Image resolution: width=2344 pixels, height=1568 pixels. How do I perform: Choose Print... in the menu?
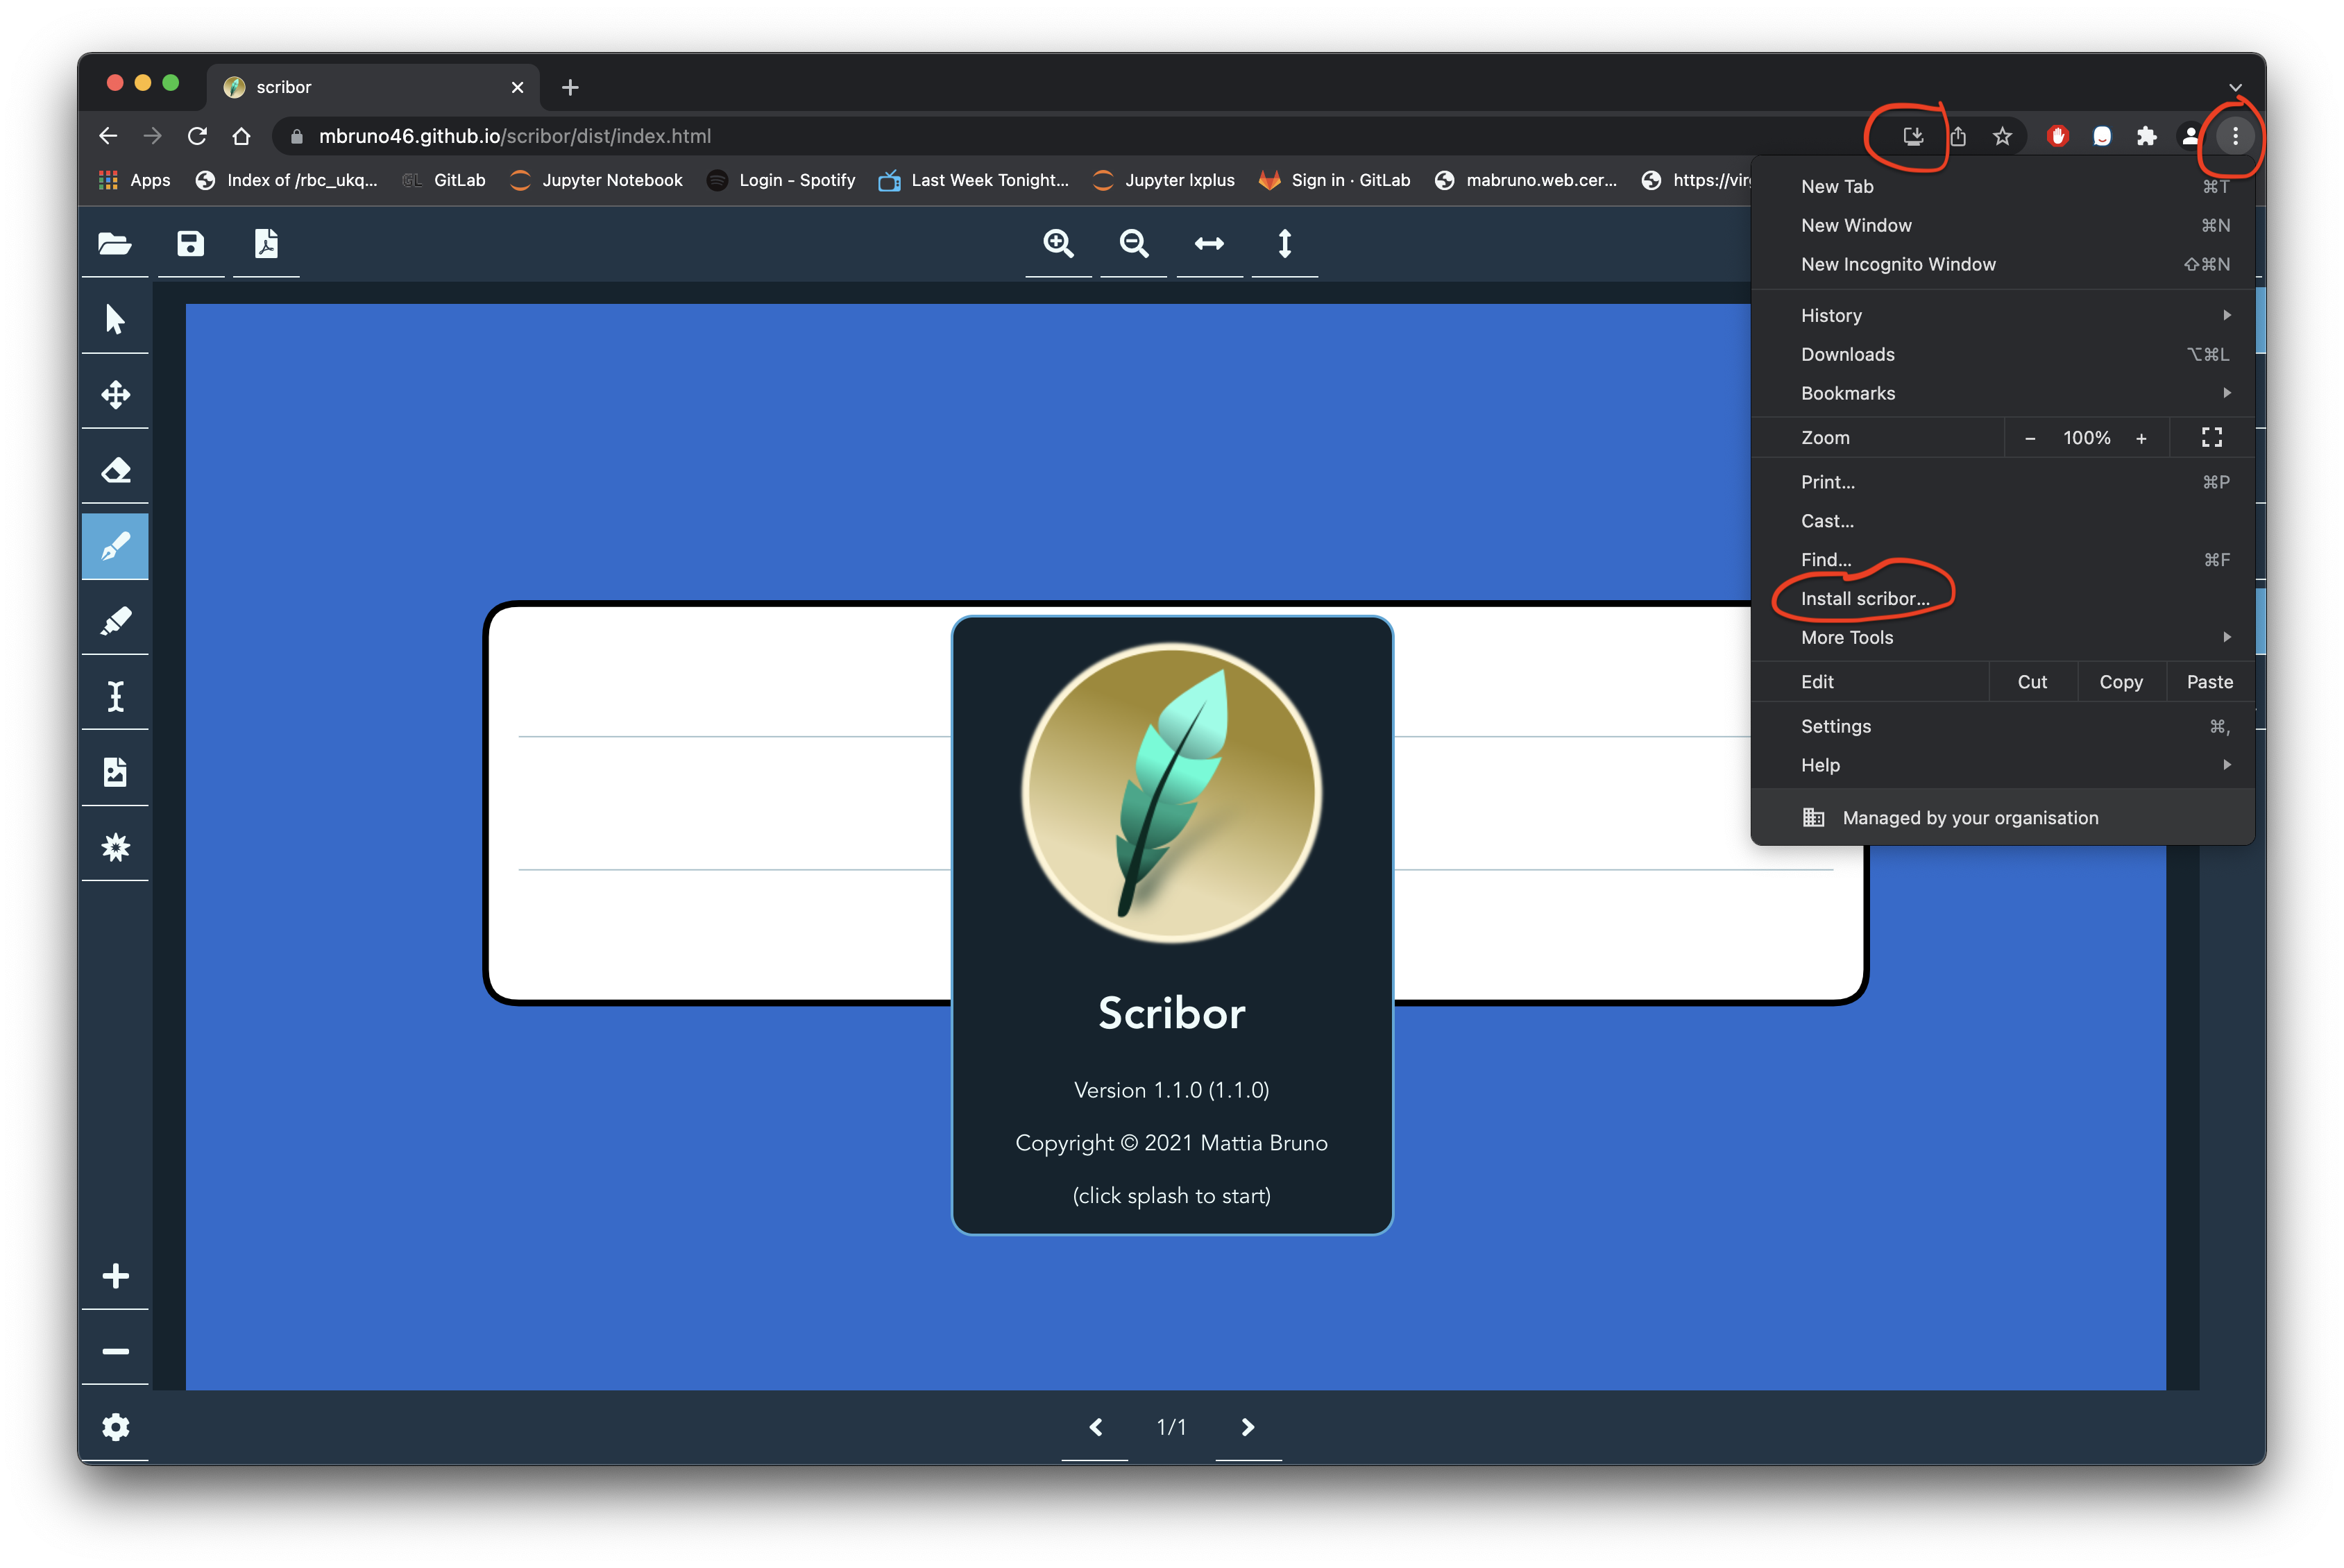coord(2003,482)
